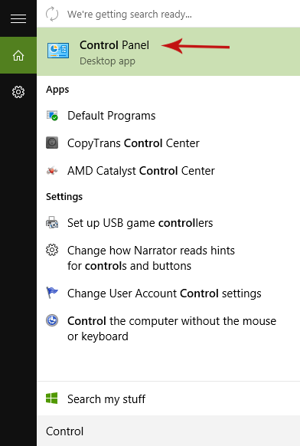The image size is (300, 446).
Task: Click the User Account Control flag icon
Action: [x=52, y=293]
